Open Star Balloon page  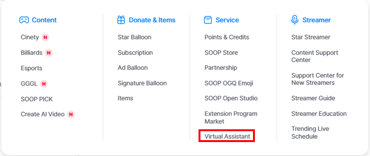[134, 37]
